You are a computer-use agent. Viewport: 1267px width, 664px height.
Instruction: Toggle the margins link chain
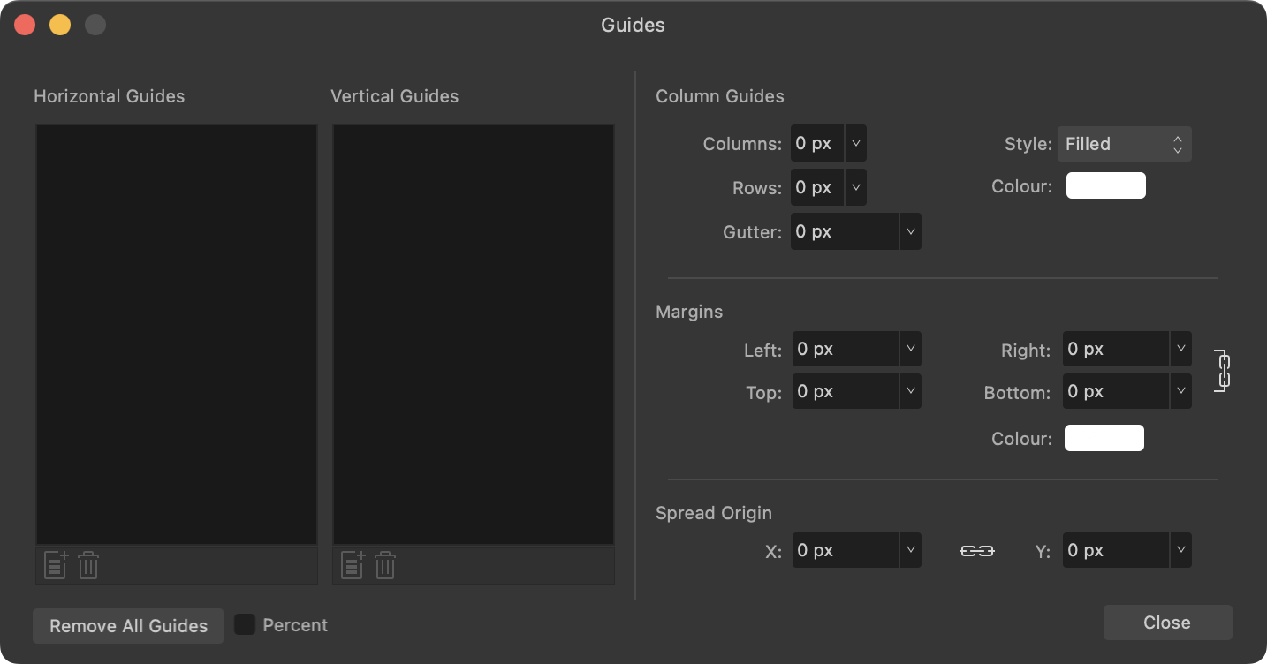click(x=1222, y=371)
